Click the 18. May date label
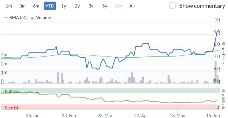The width and height of the screenshot is (228, 118). coord(177,116)
